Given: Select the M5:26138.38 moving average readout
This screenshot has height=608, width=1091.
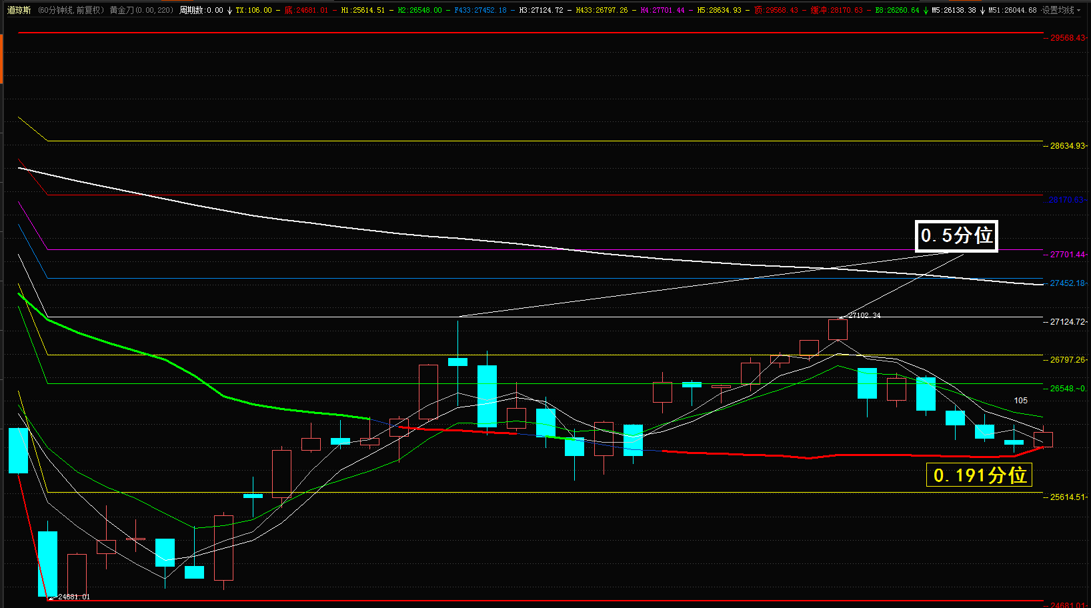Looking at the screenshot, I should 954,10.
